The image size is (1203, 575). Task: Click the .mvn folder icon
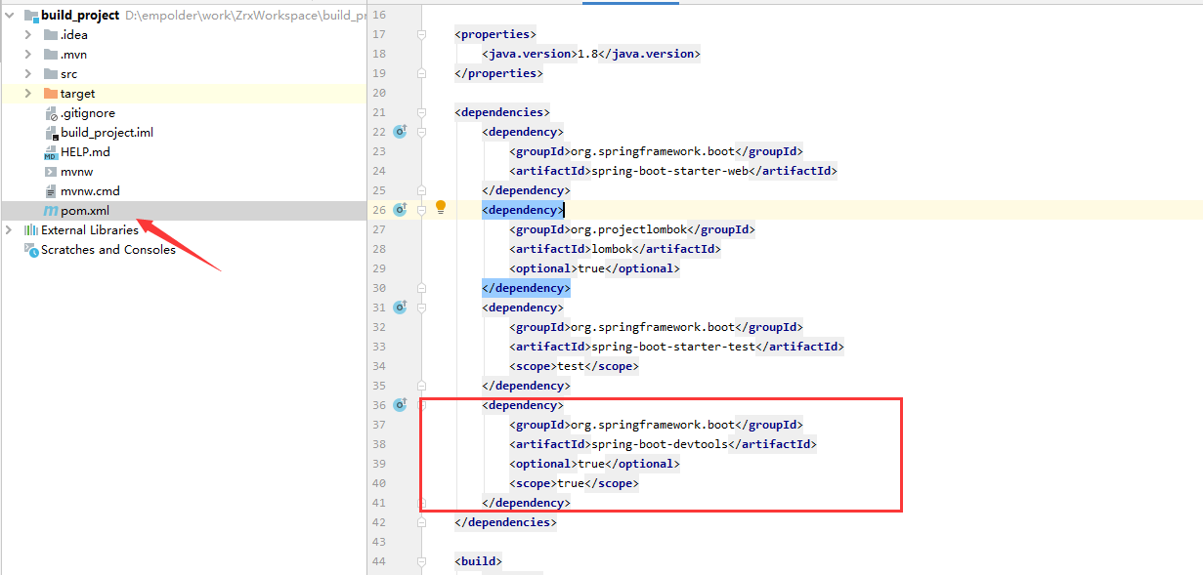51,55
